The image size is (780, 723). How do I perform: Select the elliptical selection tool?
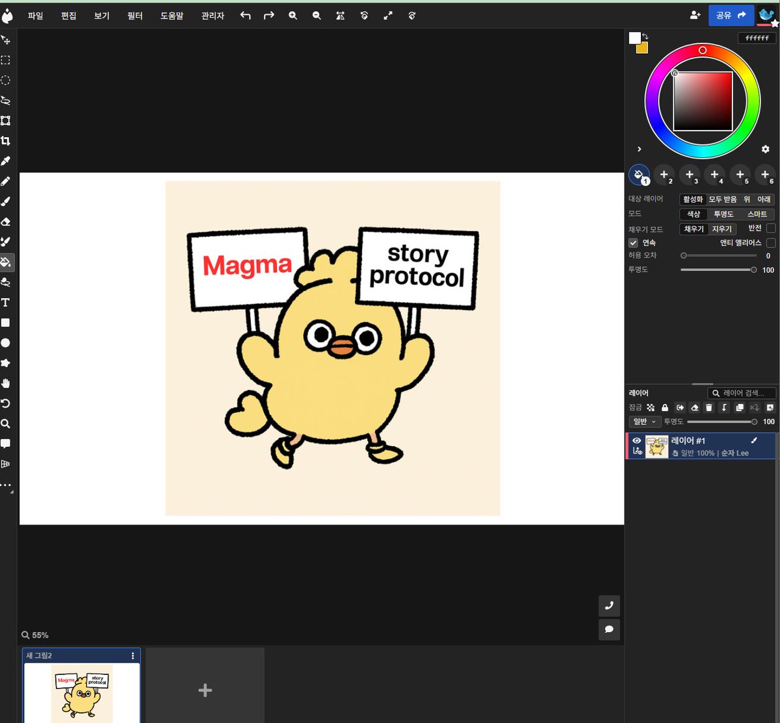pos(6,81)
